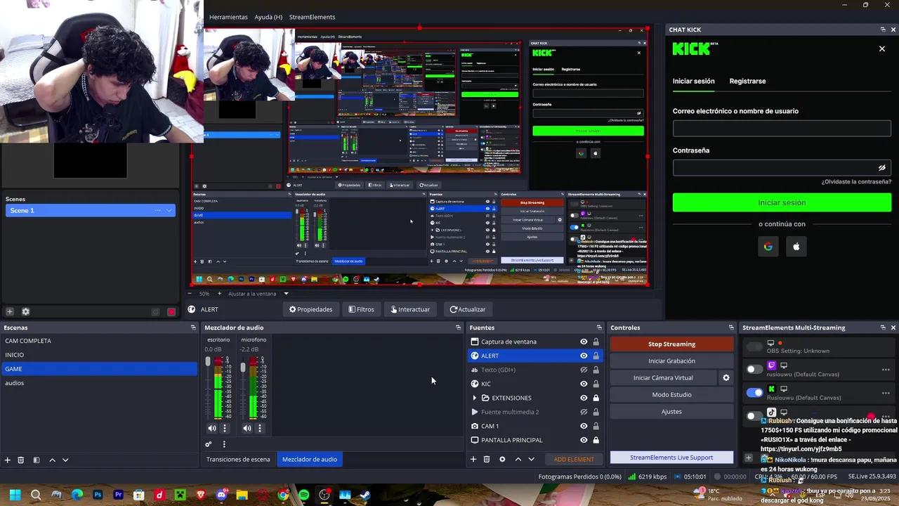Screen dimensions: 899x506
Task: Open preview zoom scale dropdown arrow
Action: 286,294
